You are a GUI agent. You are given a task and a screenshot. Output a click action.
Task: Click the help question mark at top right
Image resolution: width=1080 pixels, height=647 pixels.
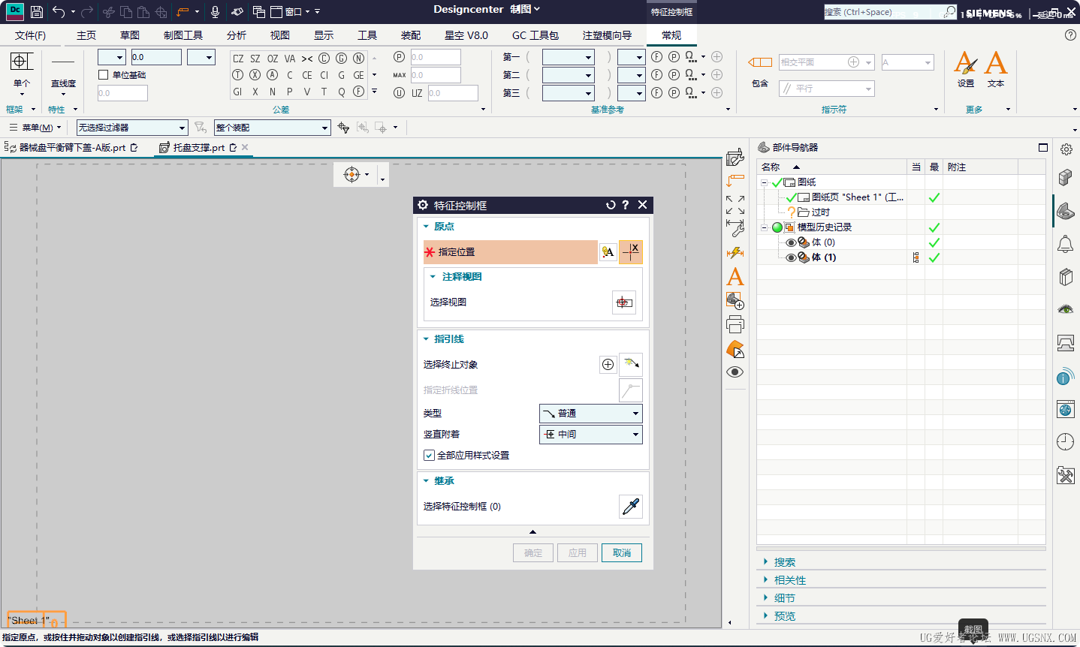pos(1070,35)
